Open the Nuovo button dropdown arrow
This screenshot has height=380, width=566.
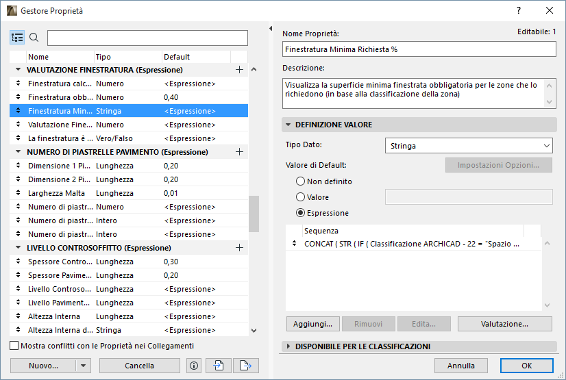coord(84,366)
